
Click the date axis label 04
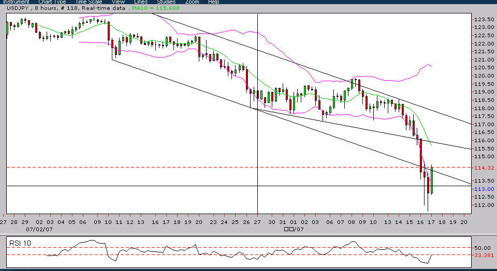click(x=61, y=222)
